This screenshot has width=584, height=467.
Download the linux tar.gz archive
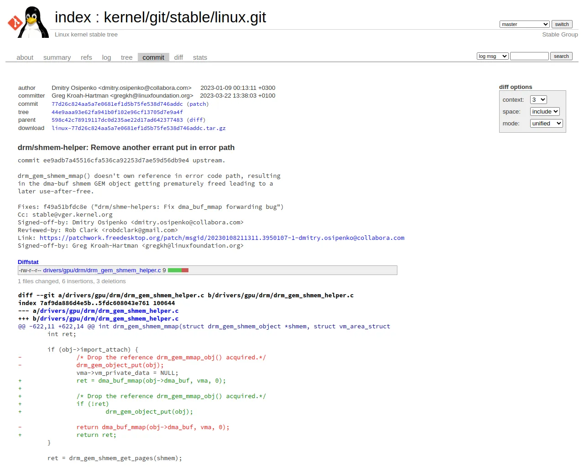tap(139, 128)
